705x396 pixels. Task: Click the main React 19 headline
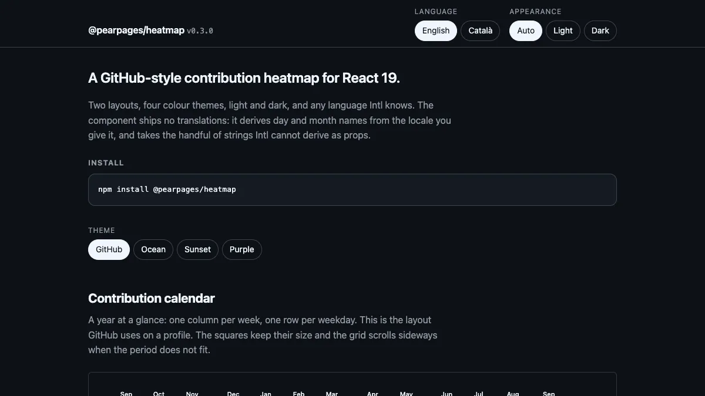point(244,78)
